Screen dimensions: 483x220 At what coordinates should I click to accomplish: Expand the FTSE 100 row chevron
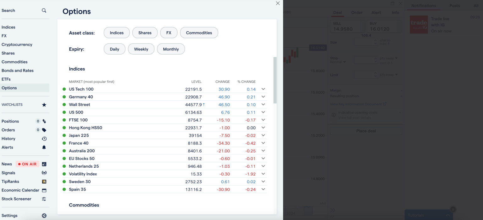click(x=263, y=120)
